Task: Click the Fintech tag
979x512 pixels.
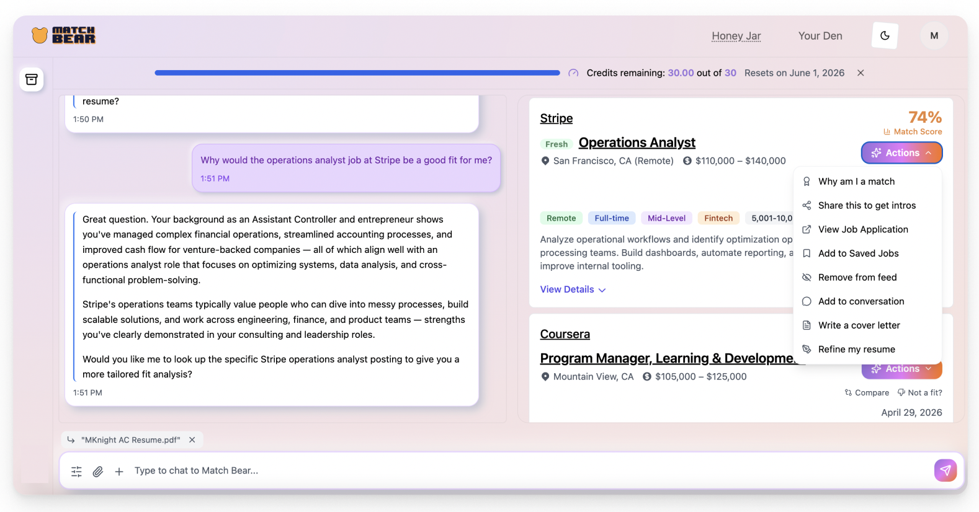Action: click(x=718, y=218)
